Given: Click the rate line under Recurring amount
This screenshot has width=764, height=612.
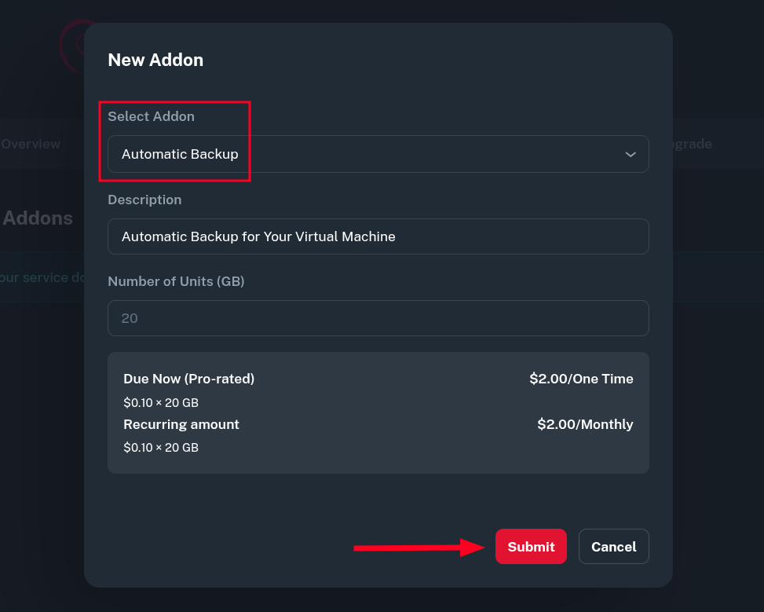Looking at the screenshot, I should point(161,448).
